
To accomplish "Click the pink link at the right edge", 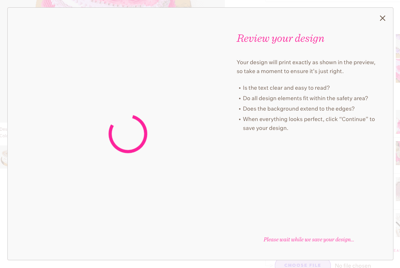I will [x=397, y=250].
